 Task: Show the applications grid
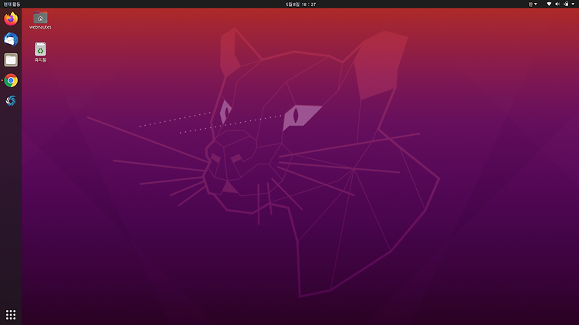[x=11, y=315]
